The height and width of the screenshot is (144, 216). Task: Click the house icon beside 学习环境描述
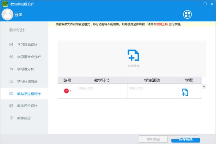tap(11, 81)
